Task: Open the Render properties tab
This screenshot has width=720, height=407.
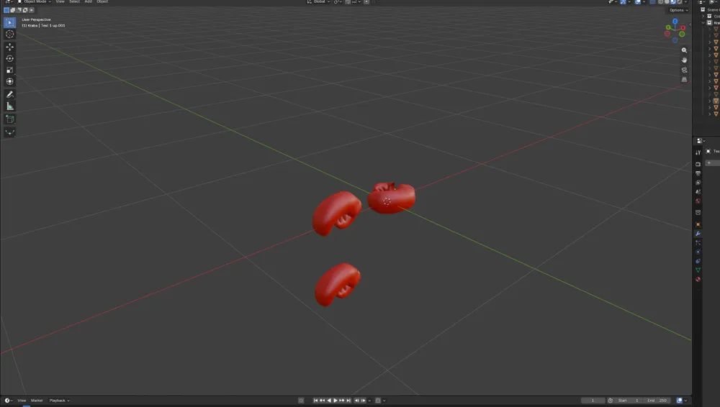Action: point(698,164)
